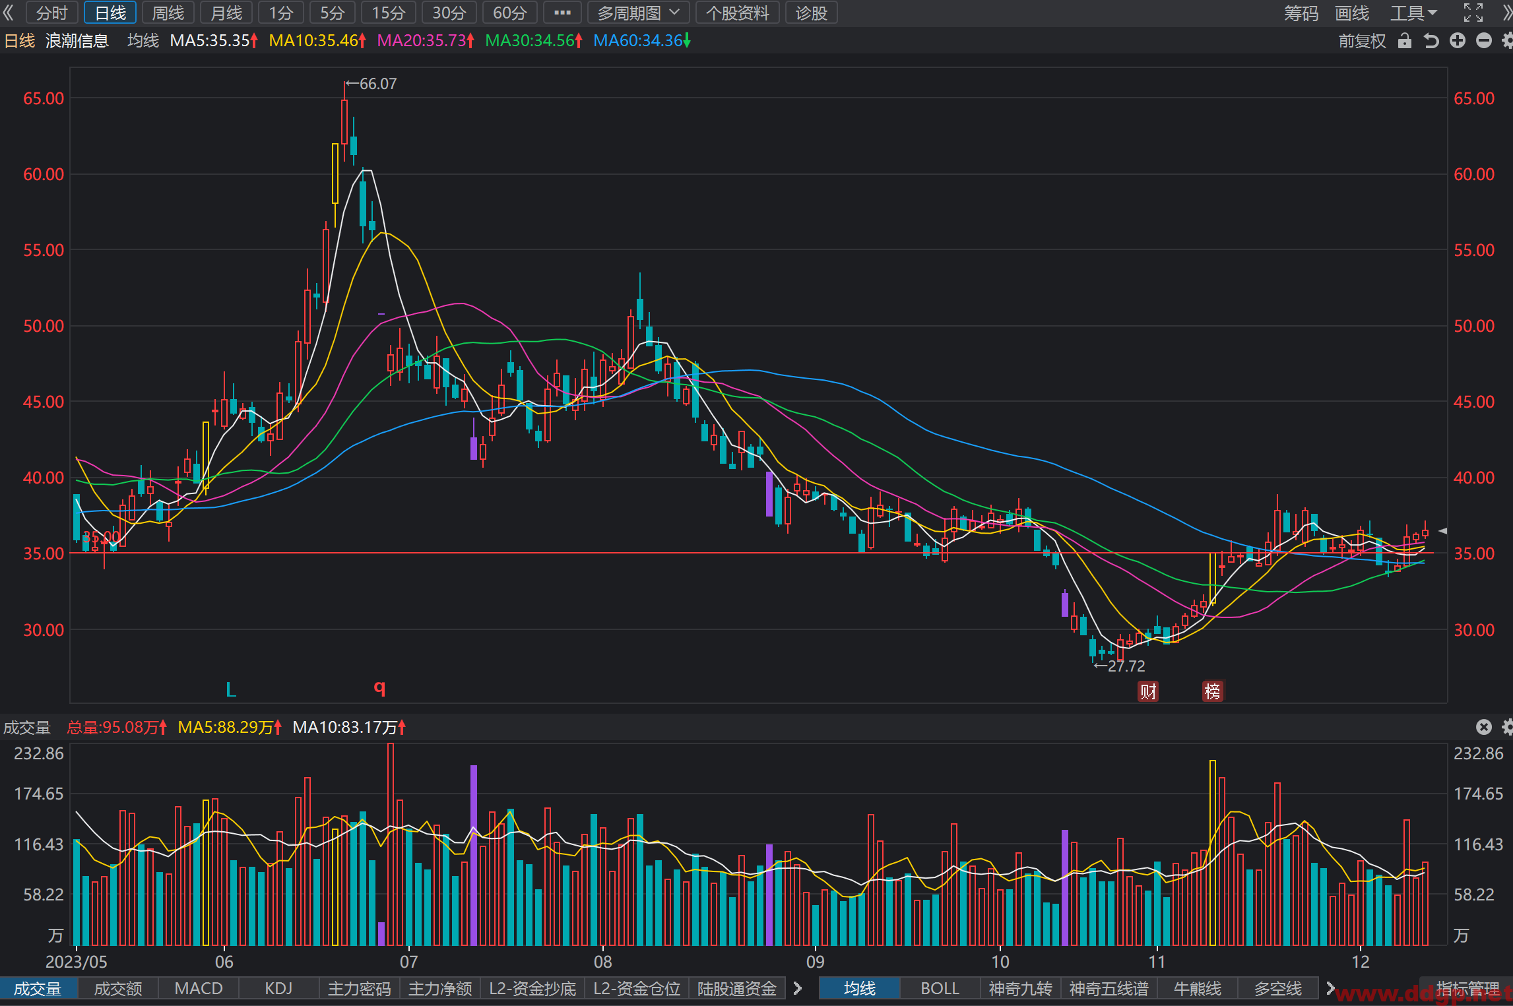Viewport: 1513px width, 1006px height.
Task: Select 成交额 turnover indicator tab
Action: click(118, 988)
